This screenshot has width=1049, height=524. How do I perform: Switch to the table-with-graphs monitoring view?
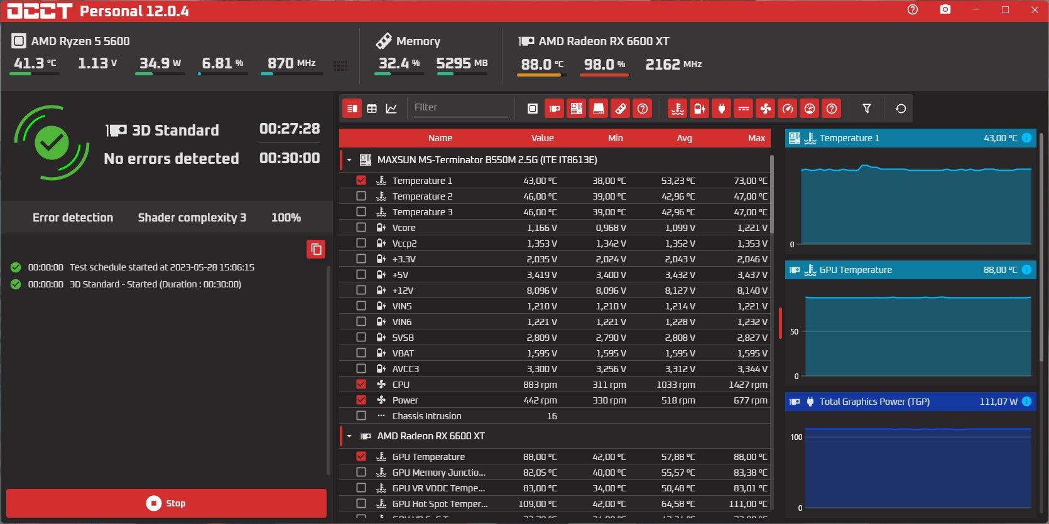click(352, 109)
